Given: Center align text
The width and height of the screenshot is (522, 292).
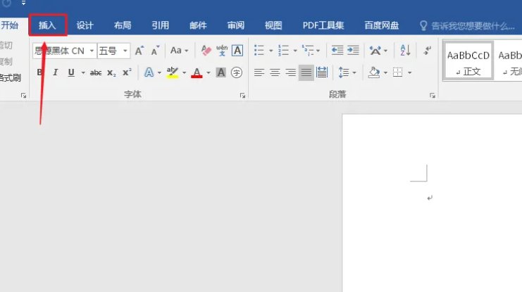Looking at the screenshot, I should (x=275, y=72).
